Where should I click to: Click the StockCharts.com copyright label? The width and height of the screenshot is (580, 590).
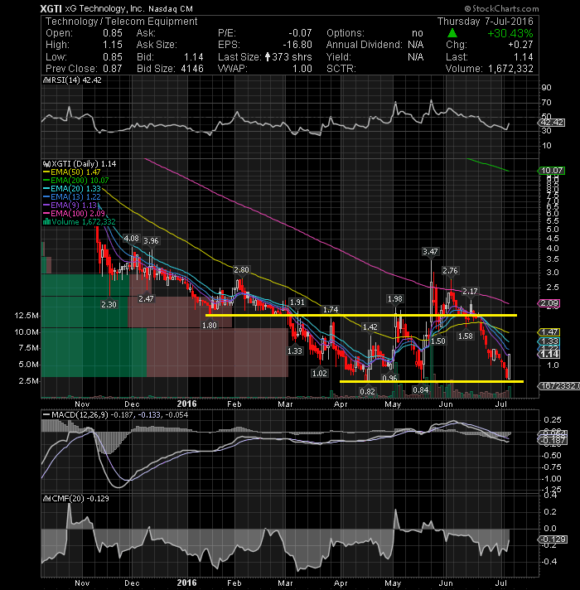(501, 8)
